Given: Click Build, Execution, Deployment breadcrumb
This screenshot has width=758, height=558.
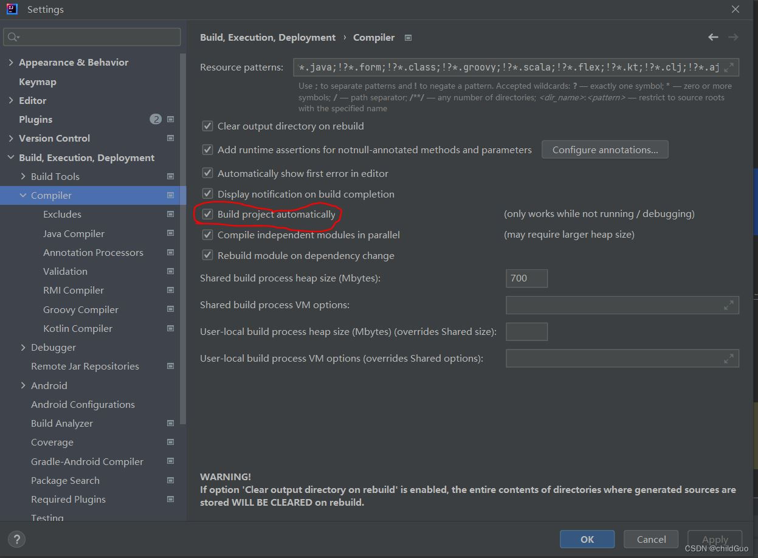Looking at the screenshot, I should [x=267, y=37].
